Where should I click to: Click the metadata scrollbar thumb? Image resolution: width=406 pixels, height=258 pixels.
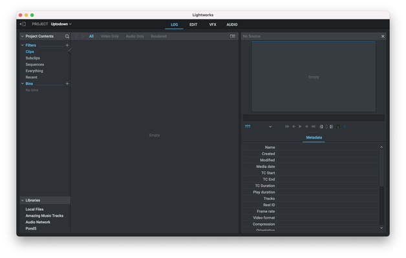381,168
